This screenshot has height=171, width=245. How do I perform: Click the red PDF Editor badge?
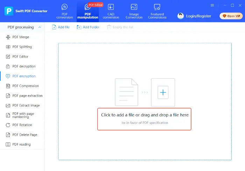pos(96,5)
